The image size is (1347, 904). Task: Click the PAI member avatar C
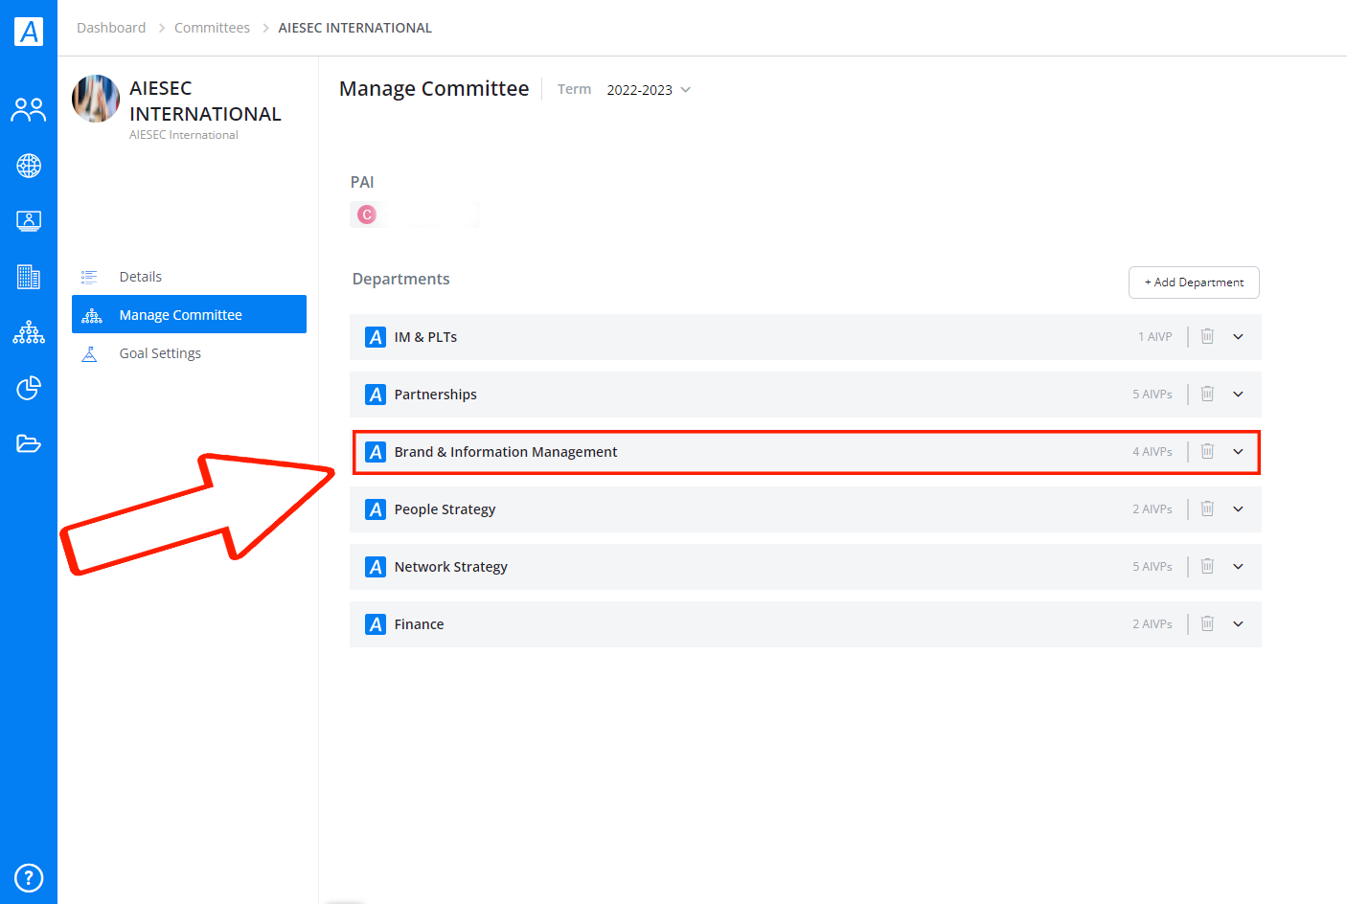coord(367,215)
